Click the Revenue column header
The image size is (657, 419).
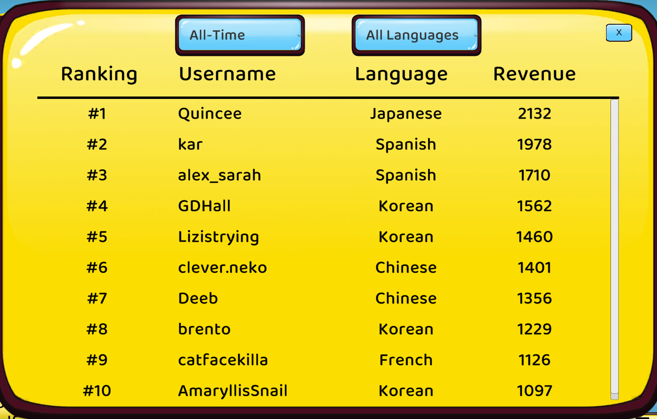tap(534, 74)
